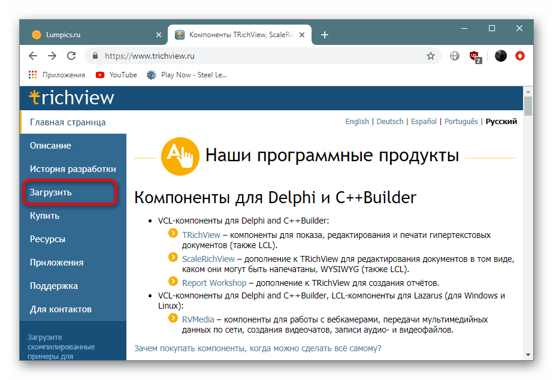Select the Компоненты TRichView tab
This screenshot has height=380, width=553.
(x=240, y=35)
